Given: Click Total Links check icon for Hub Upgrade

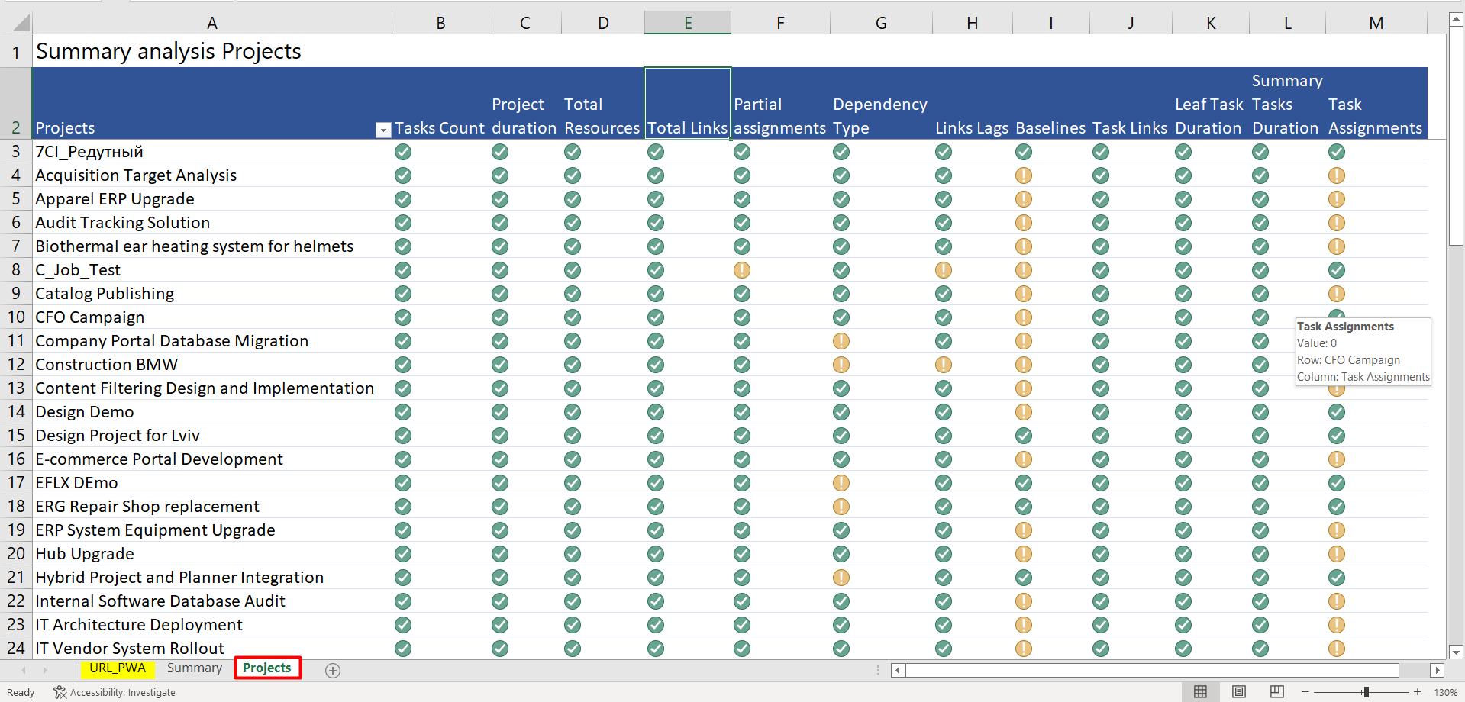Looking at the screenshot, I should [656, 554].
